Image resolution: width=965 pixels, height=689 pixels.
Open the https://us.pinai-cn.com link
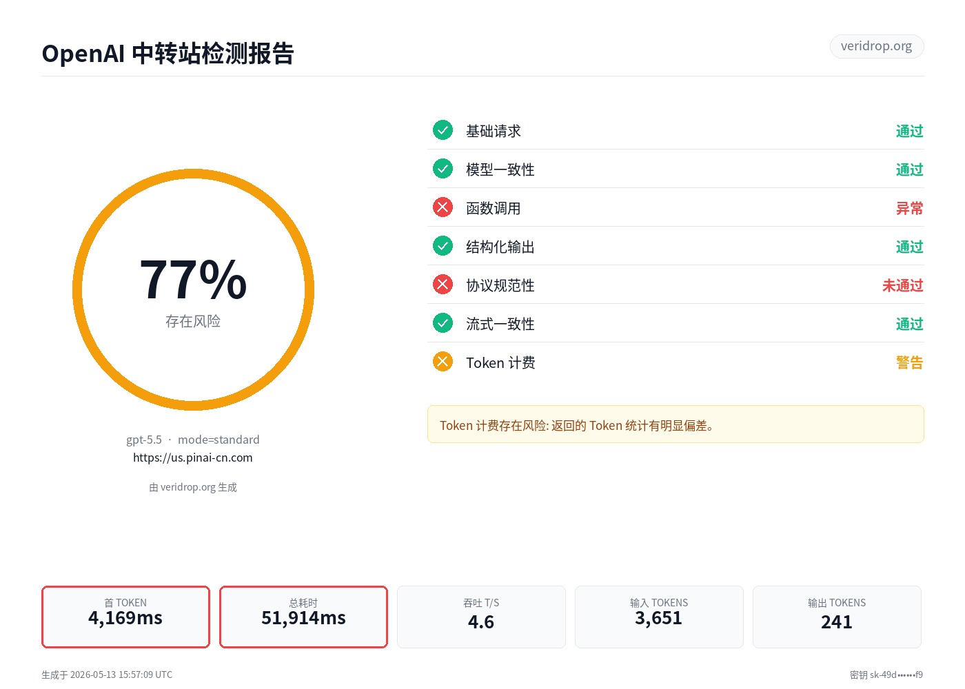pyautogui.click(x=193, y=457)
